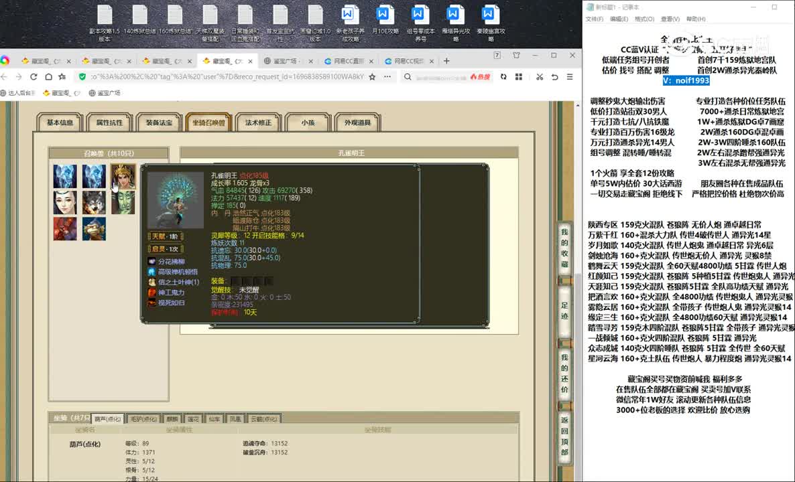Open Notepad 文件(F) menu
This screenshot has height=482, width=795.
[594, 19]
